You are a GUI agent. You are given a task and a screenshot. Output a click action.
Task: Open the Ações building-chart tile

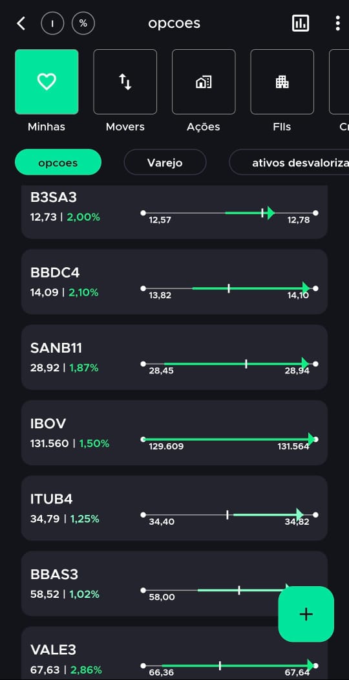204,82
